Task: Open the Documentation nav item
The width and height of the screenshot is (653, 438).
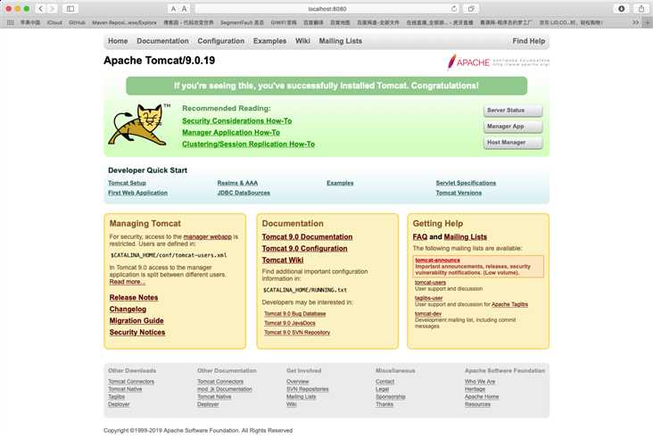Action: coord(162,41)
